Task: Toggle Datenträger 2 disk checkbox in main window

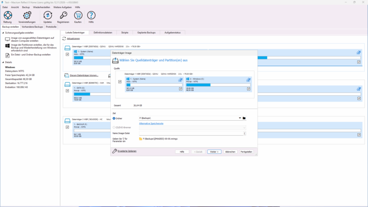Action: (68, 91)
